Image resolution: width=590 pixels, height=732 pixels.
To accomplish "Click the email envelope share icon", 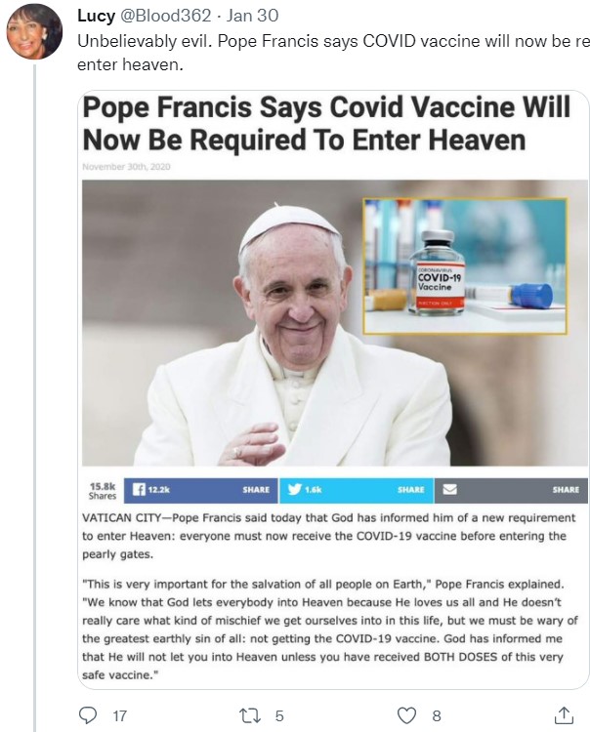I will (x=450, y=489).
